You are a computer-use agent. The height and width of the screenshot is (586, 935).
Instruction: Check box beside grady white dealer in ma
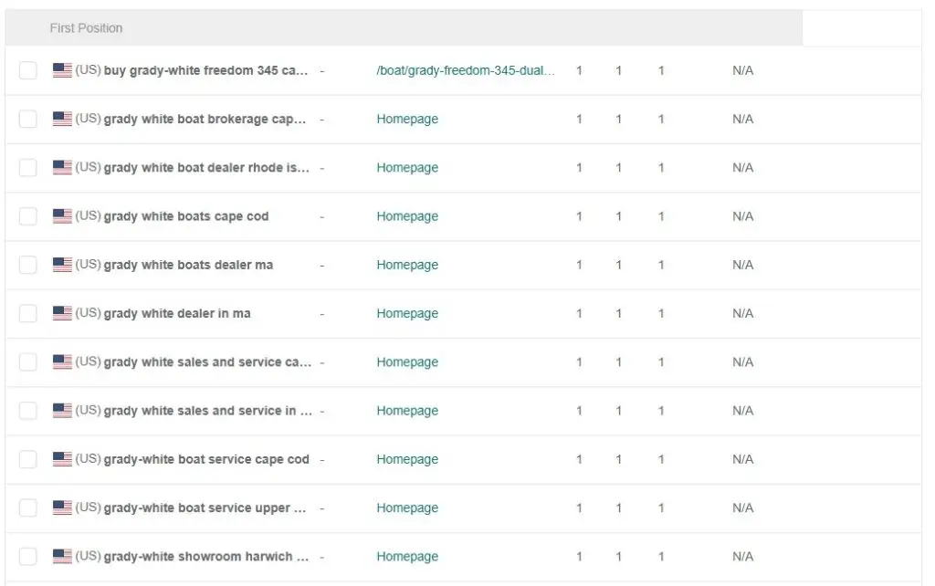28,313
